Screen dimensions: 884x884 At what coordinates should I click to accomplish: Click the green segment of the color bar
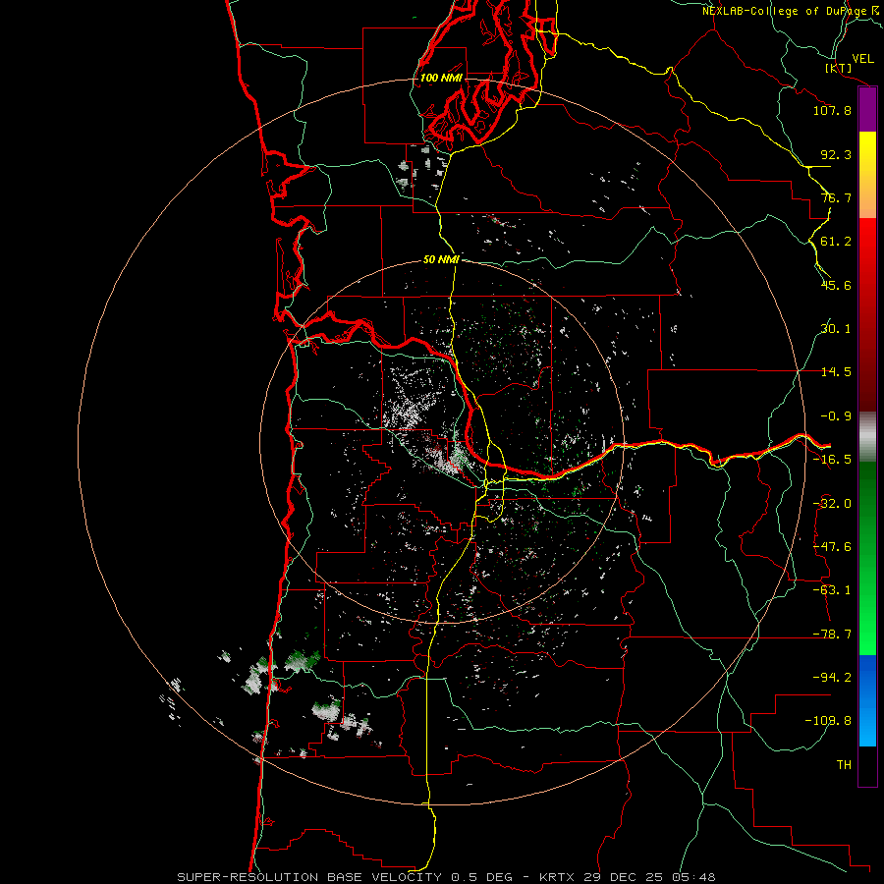click(x=867, y=558)
